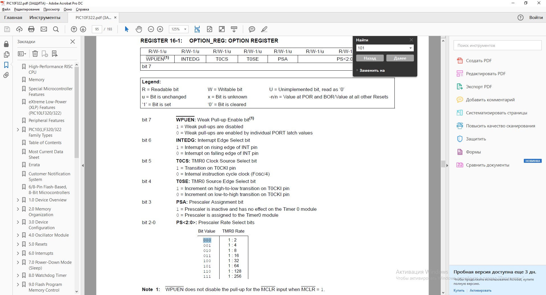546x295 pixels.
Task: Click the Активировать link
Action: [480, 290]
